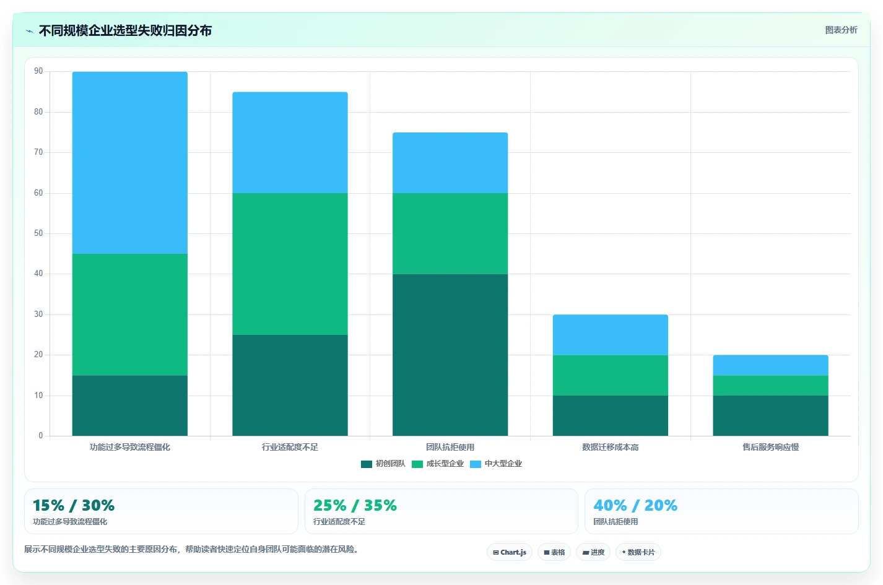Click the 成长型企业 legend label text
This screenshot has height=585, width=883.
point(445,464)
